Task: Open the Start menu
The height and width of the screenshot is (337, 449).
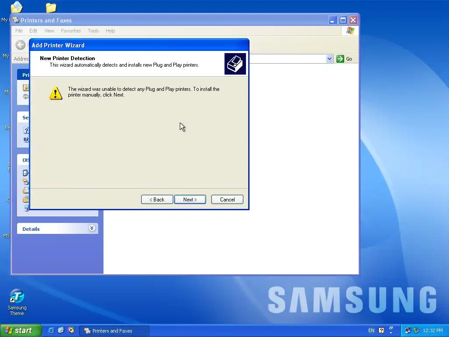Action: [x=20, y=330]
